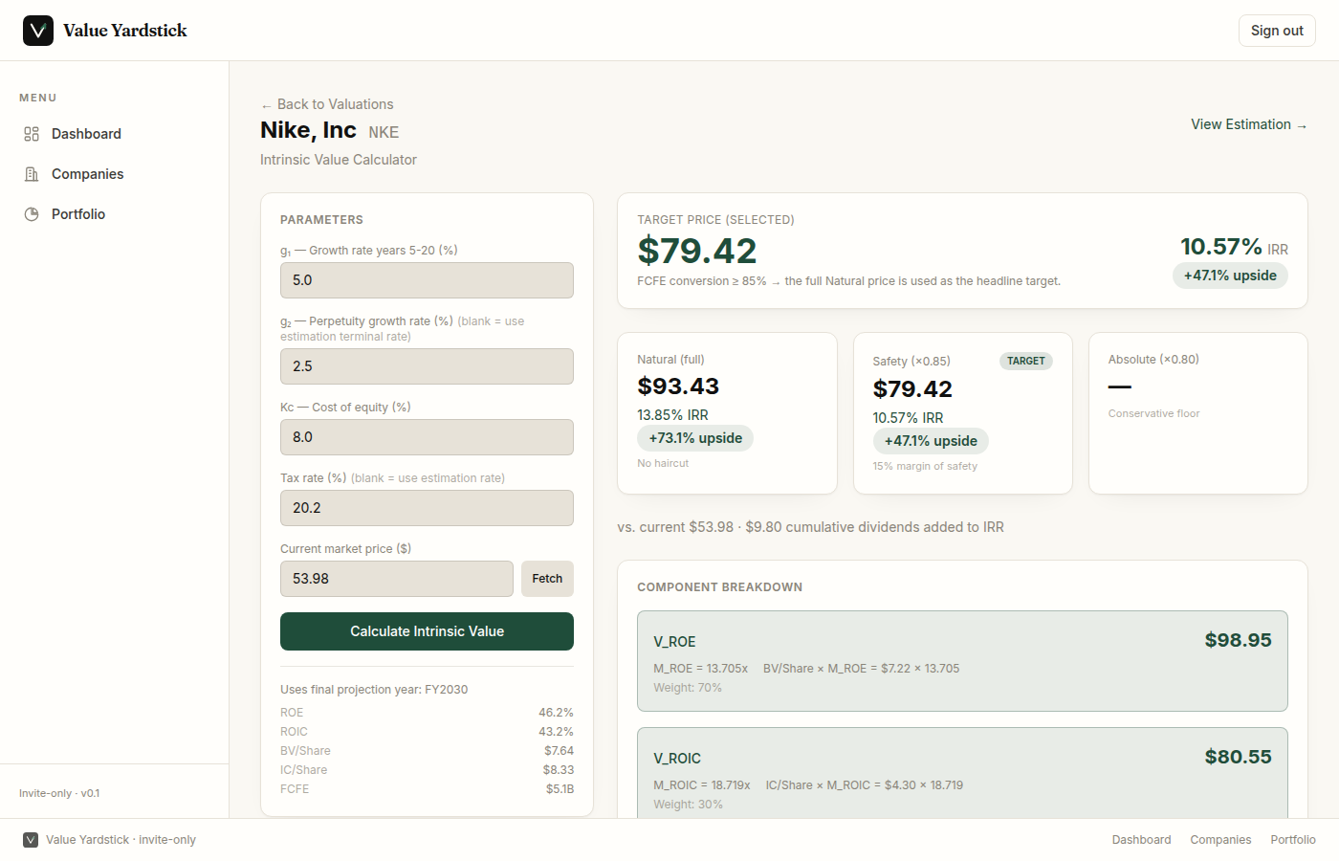Select the Absolute (×0.80) card
Screen dimensions: 1339x861
[1197, 413]
